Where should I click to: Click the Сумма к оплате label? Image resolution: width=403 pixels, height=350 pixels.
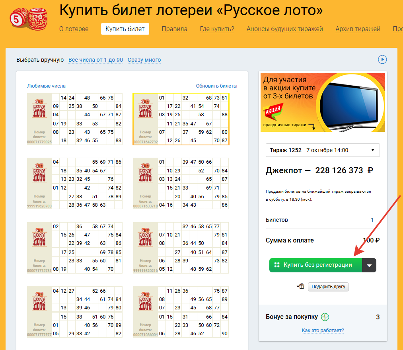pyautogui.click(x=290, y=240)
